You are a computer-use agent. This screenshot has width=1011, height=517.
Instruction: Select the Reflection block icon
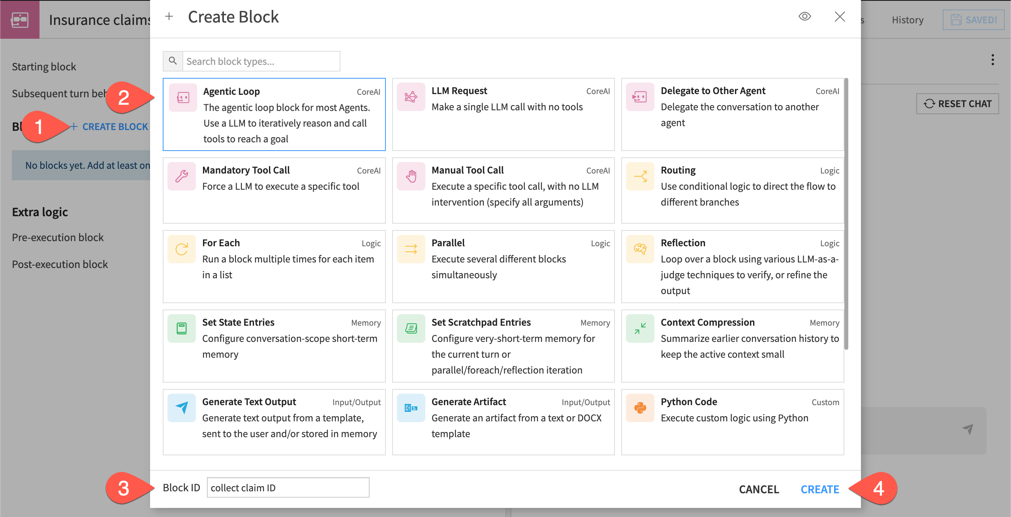pyautogui.click(x=640, y=249)
